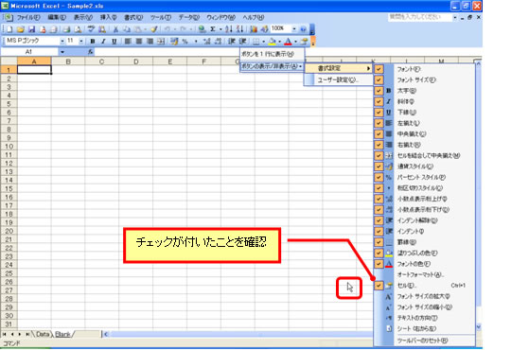Viewport: 511px width, 350px height.
Task: Open the Chart Wizard icon
Action: (x=254, y=29)
